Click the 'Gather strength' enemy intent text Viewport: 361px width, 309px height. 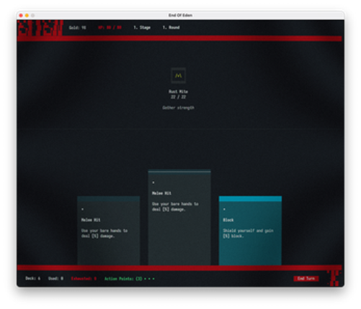tap(178, 108)
